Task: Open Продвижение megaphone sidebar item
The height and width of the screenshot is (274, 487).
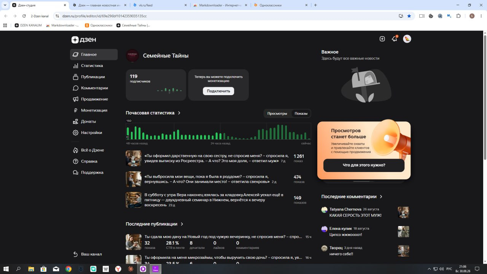Action: coord(94,99)
